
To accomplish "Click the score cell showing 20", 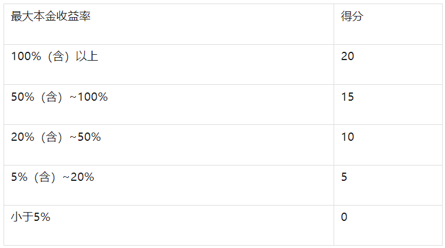I will [x=347, y=57].
